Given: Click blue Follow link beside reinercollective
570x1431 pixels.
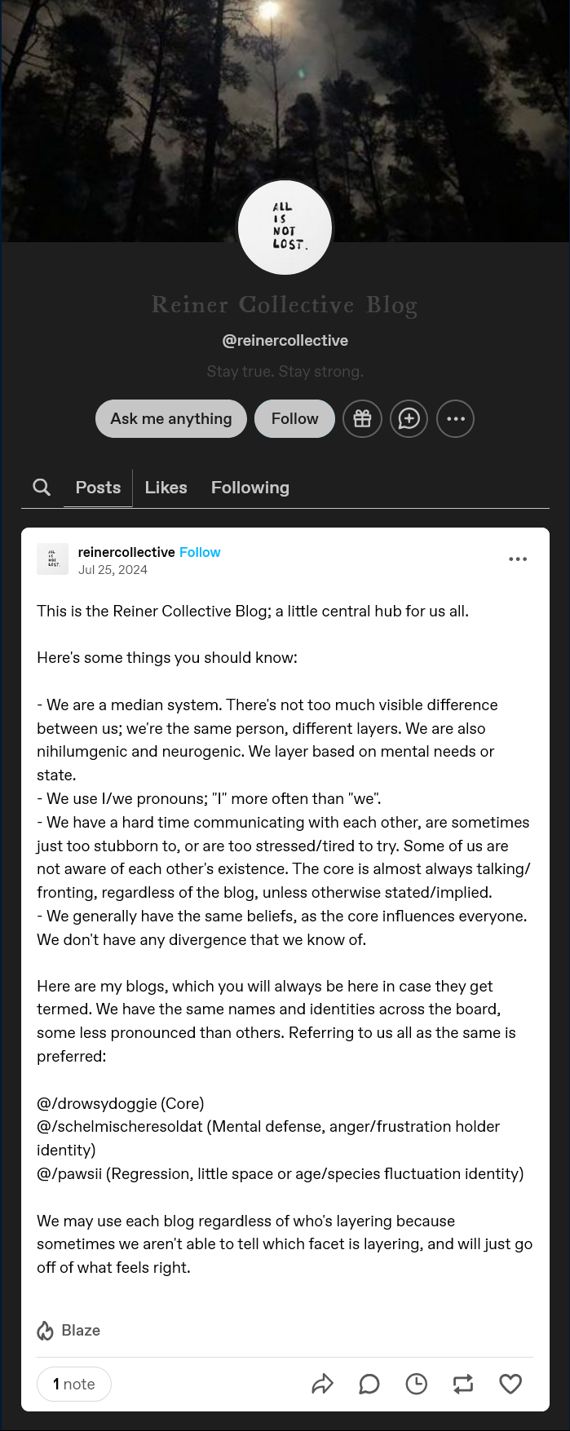Looking at the screenshot, I should tap(200, 552).
